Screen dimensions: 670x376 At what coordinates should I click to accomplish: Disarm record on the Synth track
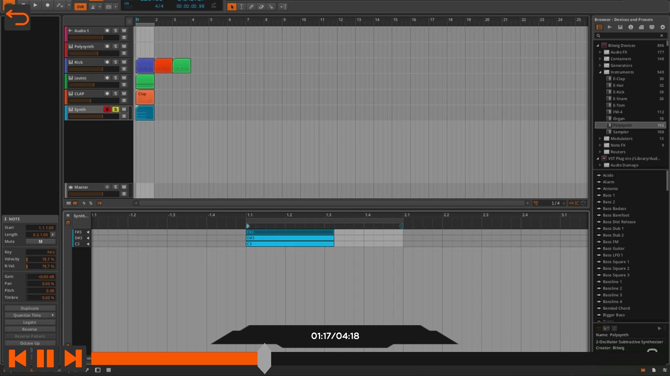(107, 109)
